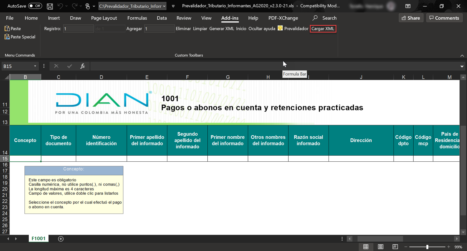
Task: Select column D header
Action: 101,77
